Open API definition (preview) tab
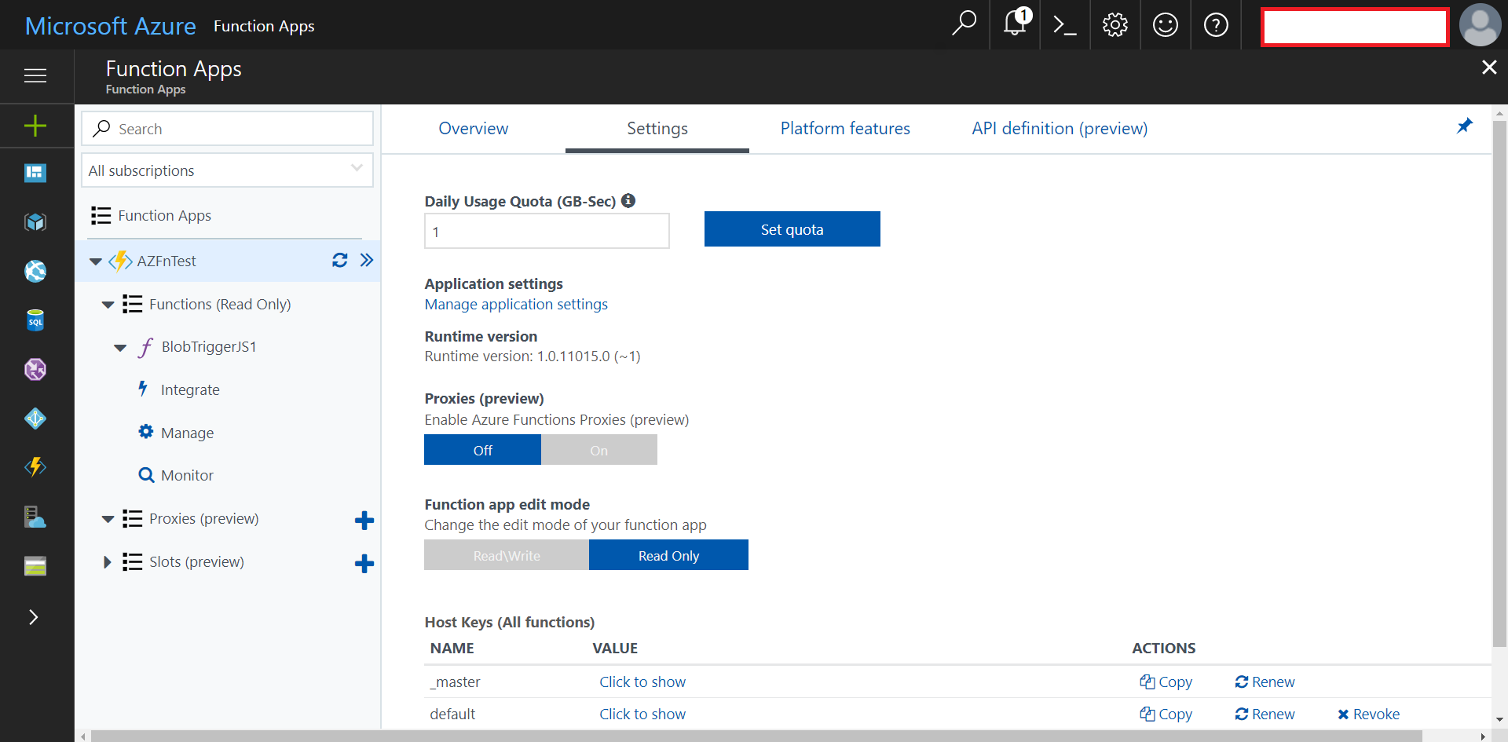The image size is (1508, 742). (1060, 128)
